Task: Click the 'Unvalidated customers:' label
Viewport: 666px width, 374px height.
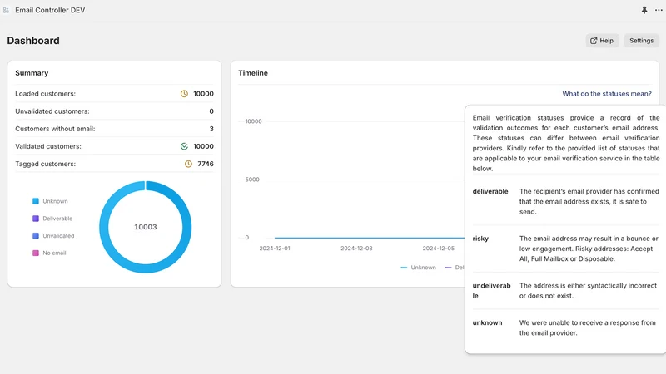Action: tap(52, 111)
